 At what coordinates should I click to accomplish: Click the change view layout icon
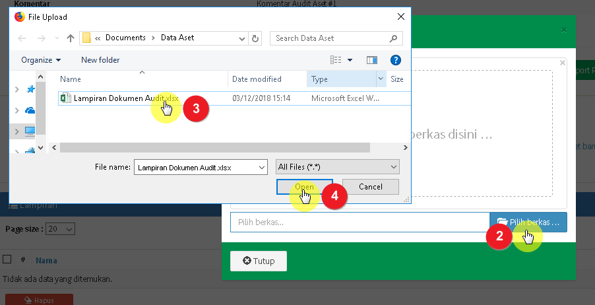coord(337,60)
